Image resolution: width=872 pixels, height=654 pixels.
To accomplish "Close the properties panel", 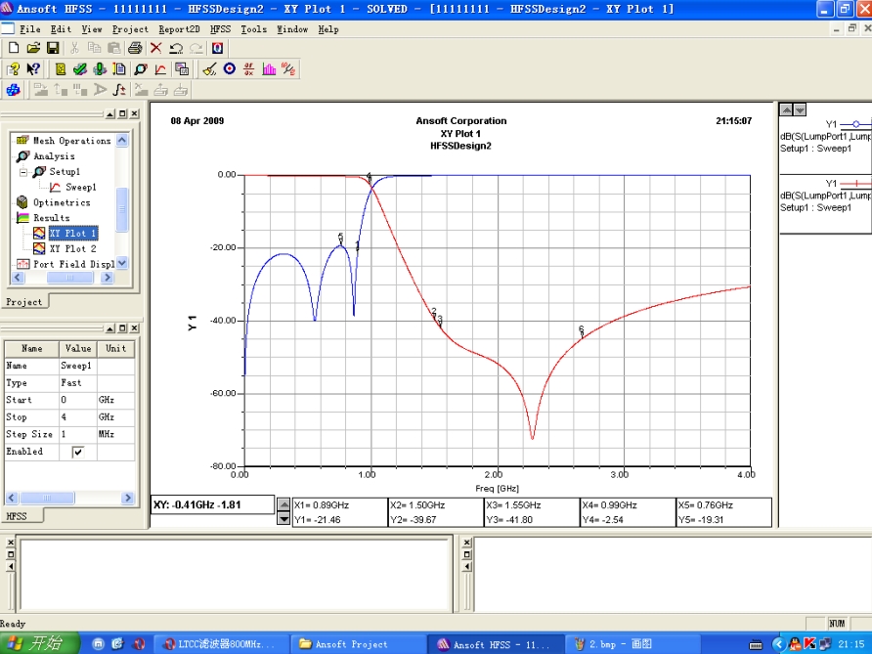I will (134, 328).
